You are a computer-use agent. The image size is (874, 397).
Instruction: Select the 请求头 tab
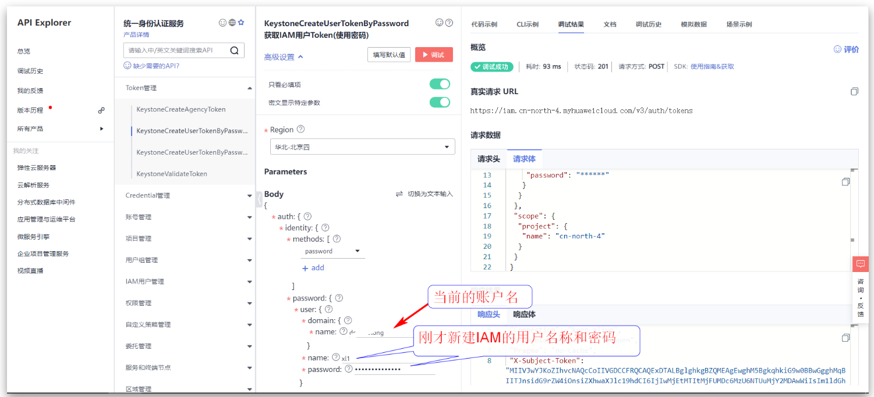tap(489, 159)
